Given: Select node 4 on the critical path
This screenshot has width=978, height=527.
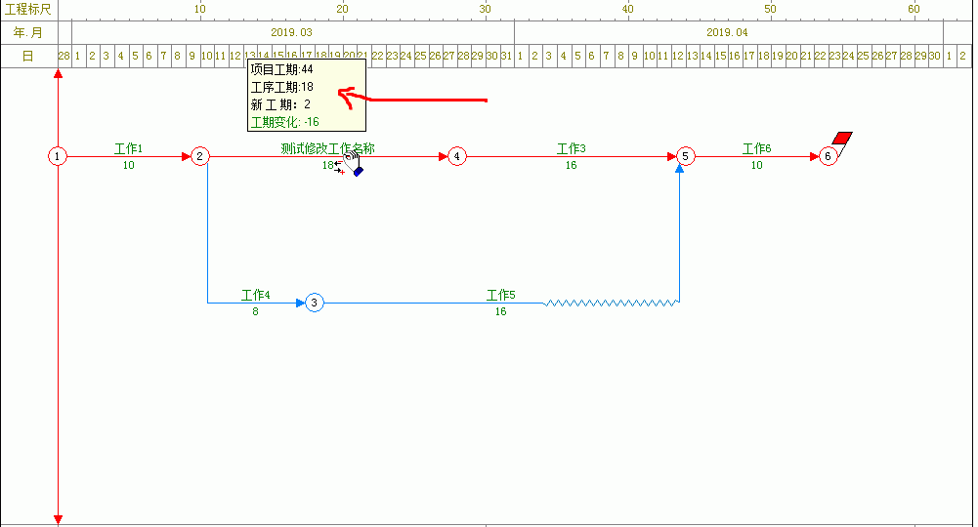Looking at the screenshot, I should pos(457,156).
